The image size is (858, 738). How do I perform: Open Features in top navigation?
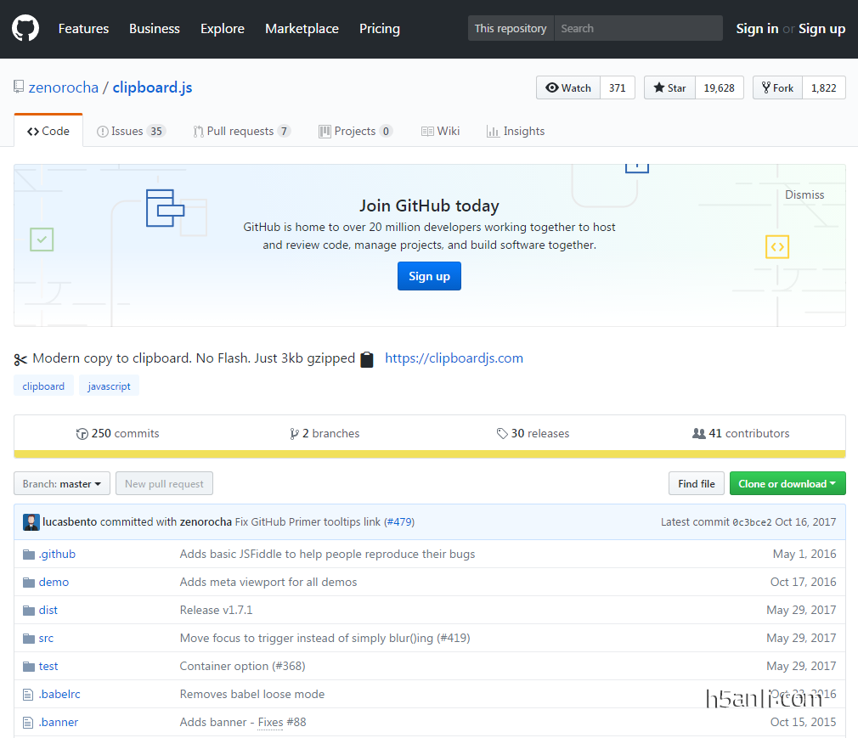(x=84, y=28)
